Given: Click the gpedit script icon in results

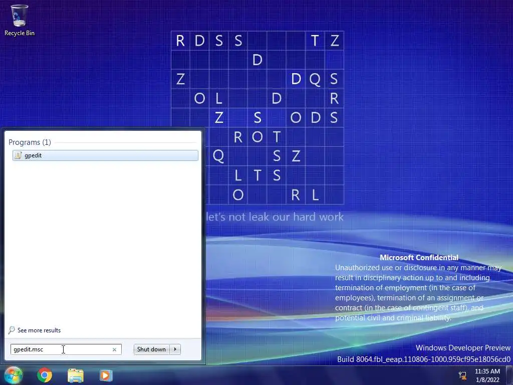Looking at the screenshot, I should point(19,155).
